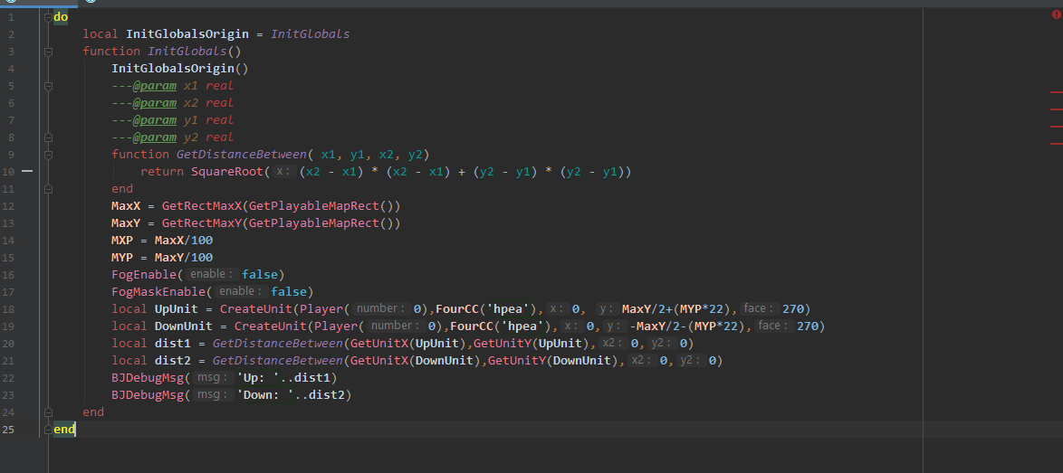
Task: Open the red error inspection indicator
Action: pos(1055,14)
